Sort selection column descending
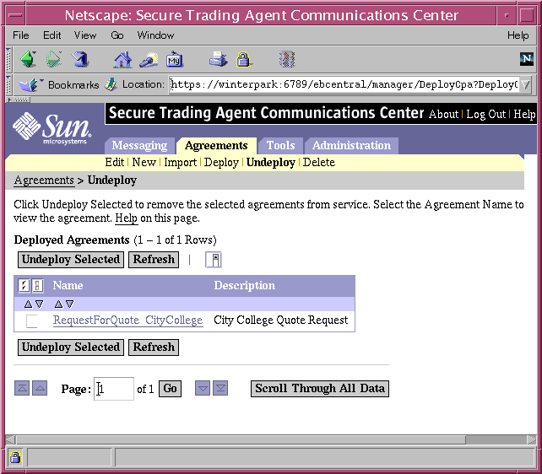Viewport: 542px width, 474px height. [x=40, y=304]
